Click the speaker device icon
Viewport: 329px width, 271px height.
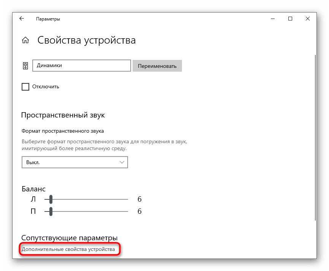[x=25, y=66]
